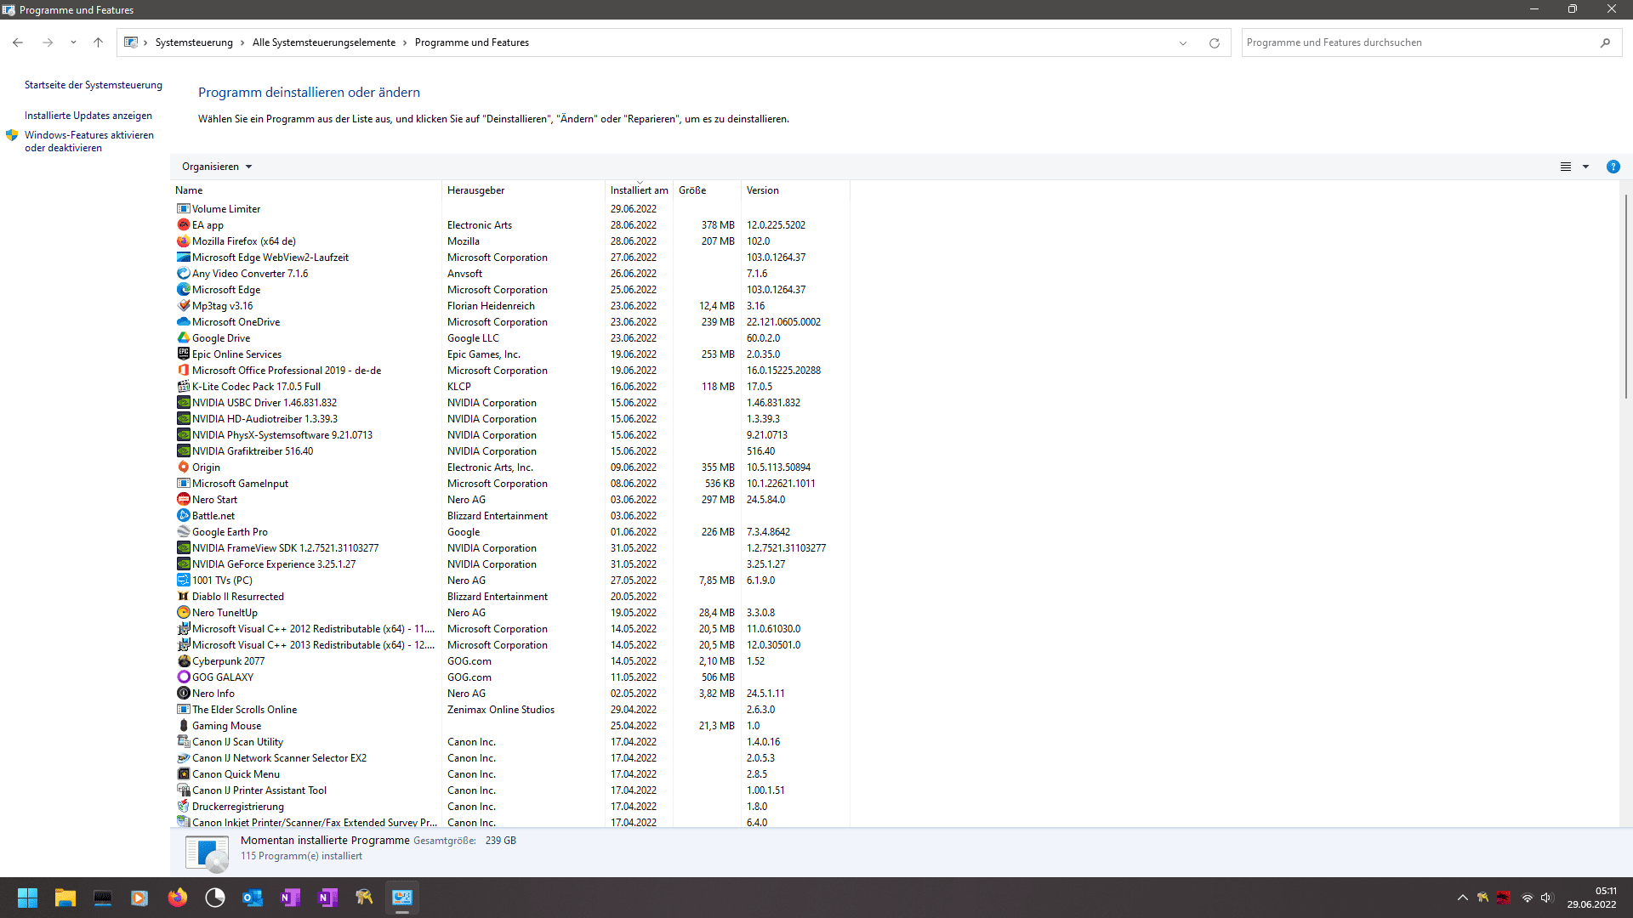The image size is (1633, 918).
Task: Sort by the Größe column header
Action: [708, 190]
